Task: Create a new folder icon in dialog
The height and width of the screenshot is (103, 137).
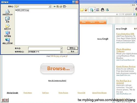Action: (61, 6)
